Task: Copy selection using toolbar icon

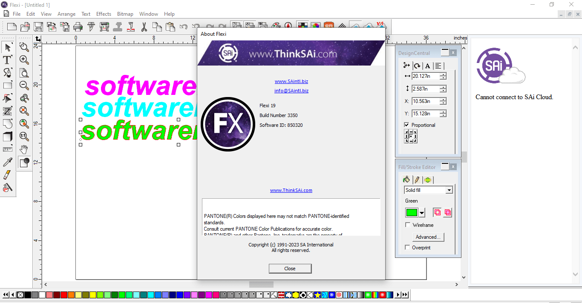Action: click(x=157, y=27)
